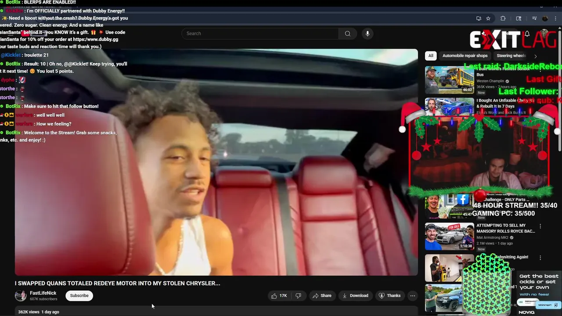
Task: Click the '17K' like count
Action: click(283, 296)
